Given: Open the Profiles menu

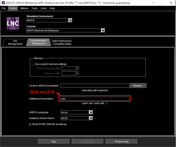Looking at the screenshot, I should [x=13, y=8].
